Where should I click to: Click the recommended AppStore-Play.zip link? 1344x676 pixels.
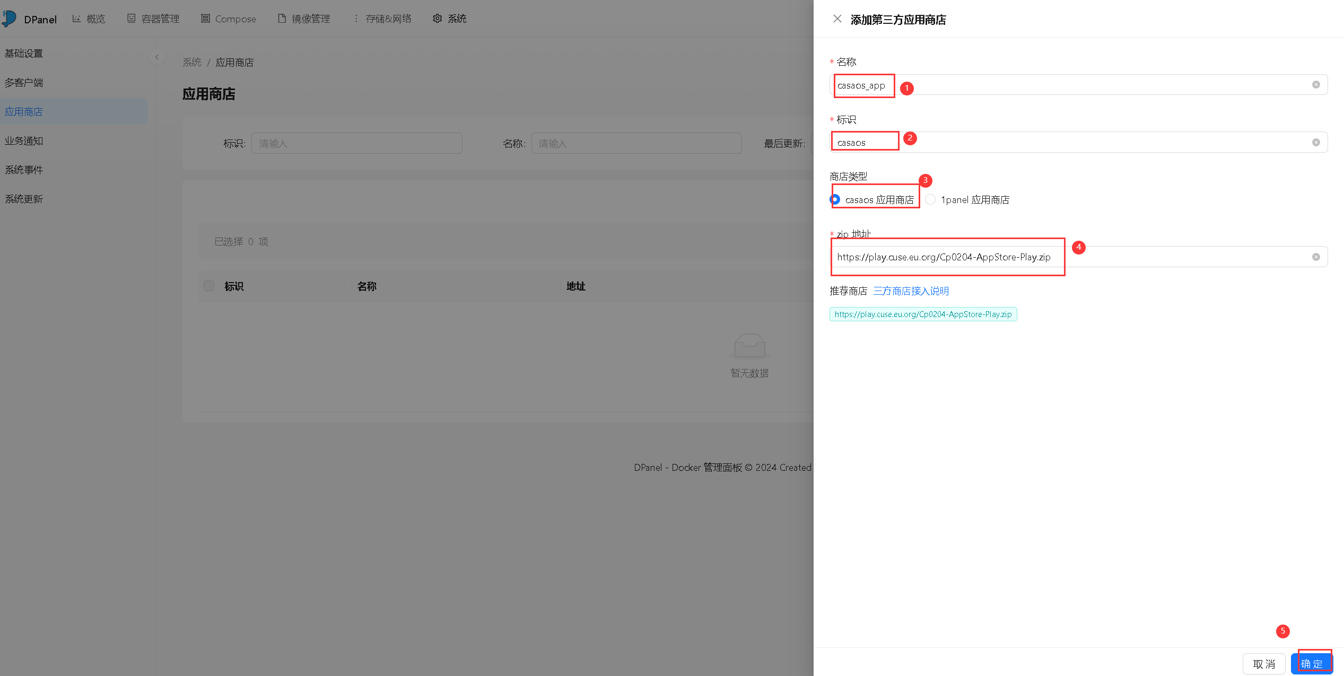pos(923,314)
